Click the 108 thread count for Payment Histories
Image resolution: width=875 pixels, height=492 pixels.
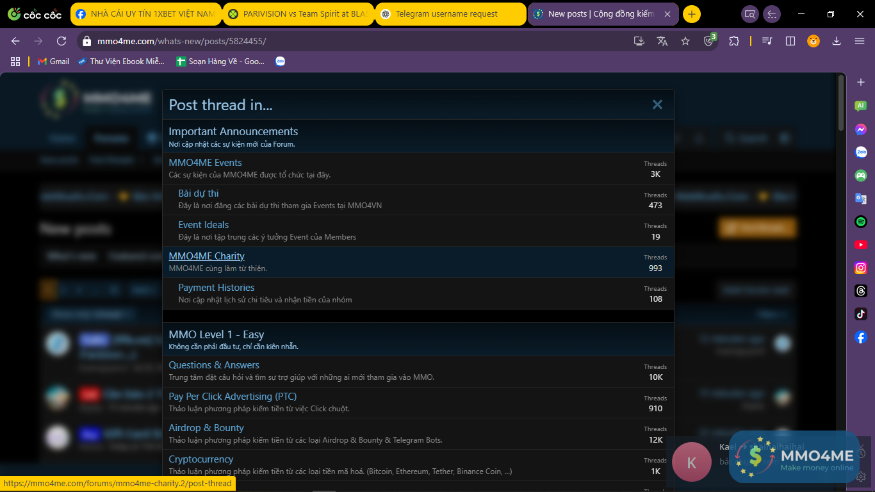point(655,299)
